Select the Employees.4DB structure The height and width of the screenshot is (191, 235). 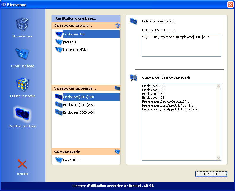74,34
